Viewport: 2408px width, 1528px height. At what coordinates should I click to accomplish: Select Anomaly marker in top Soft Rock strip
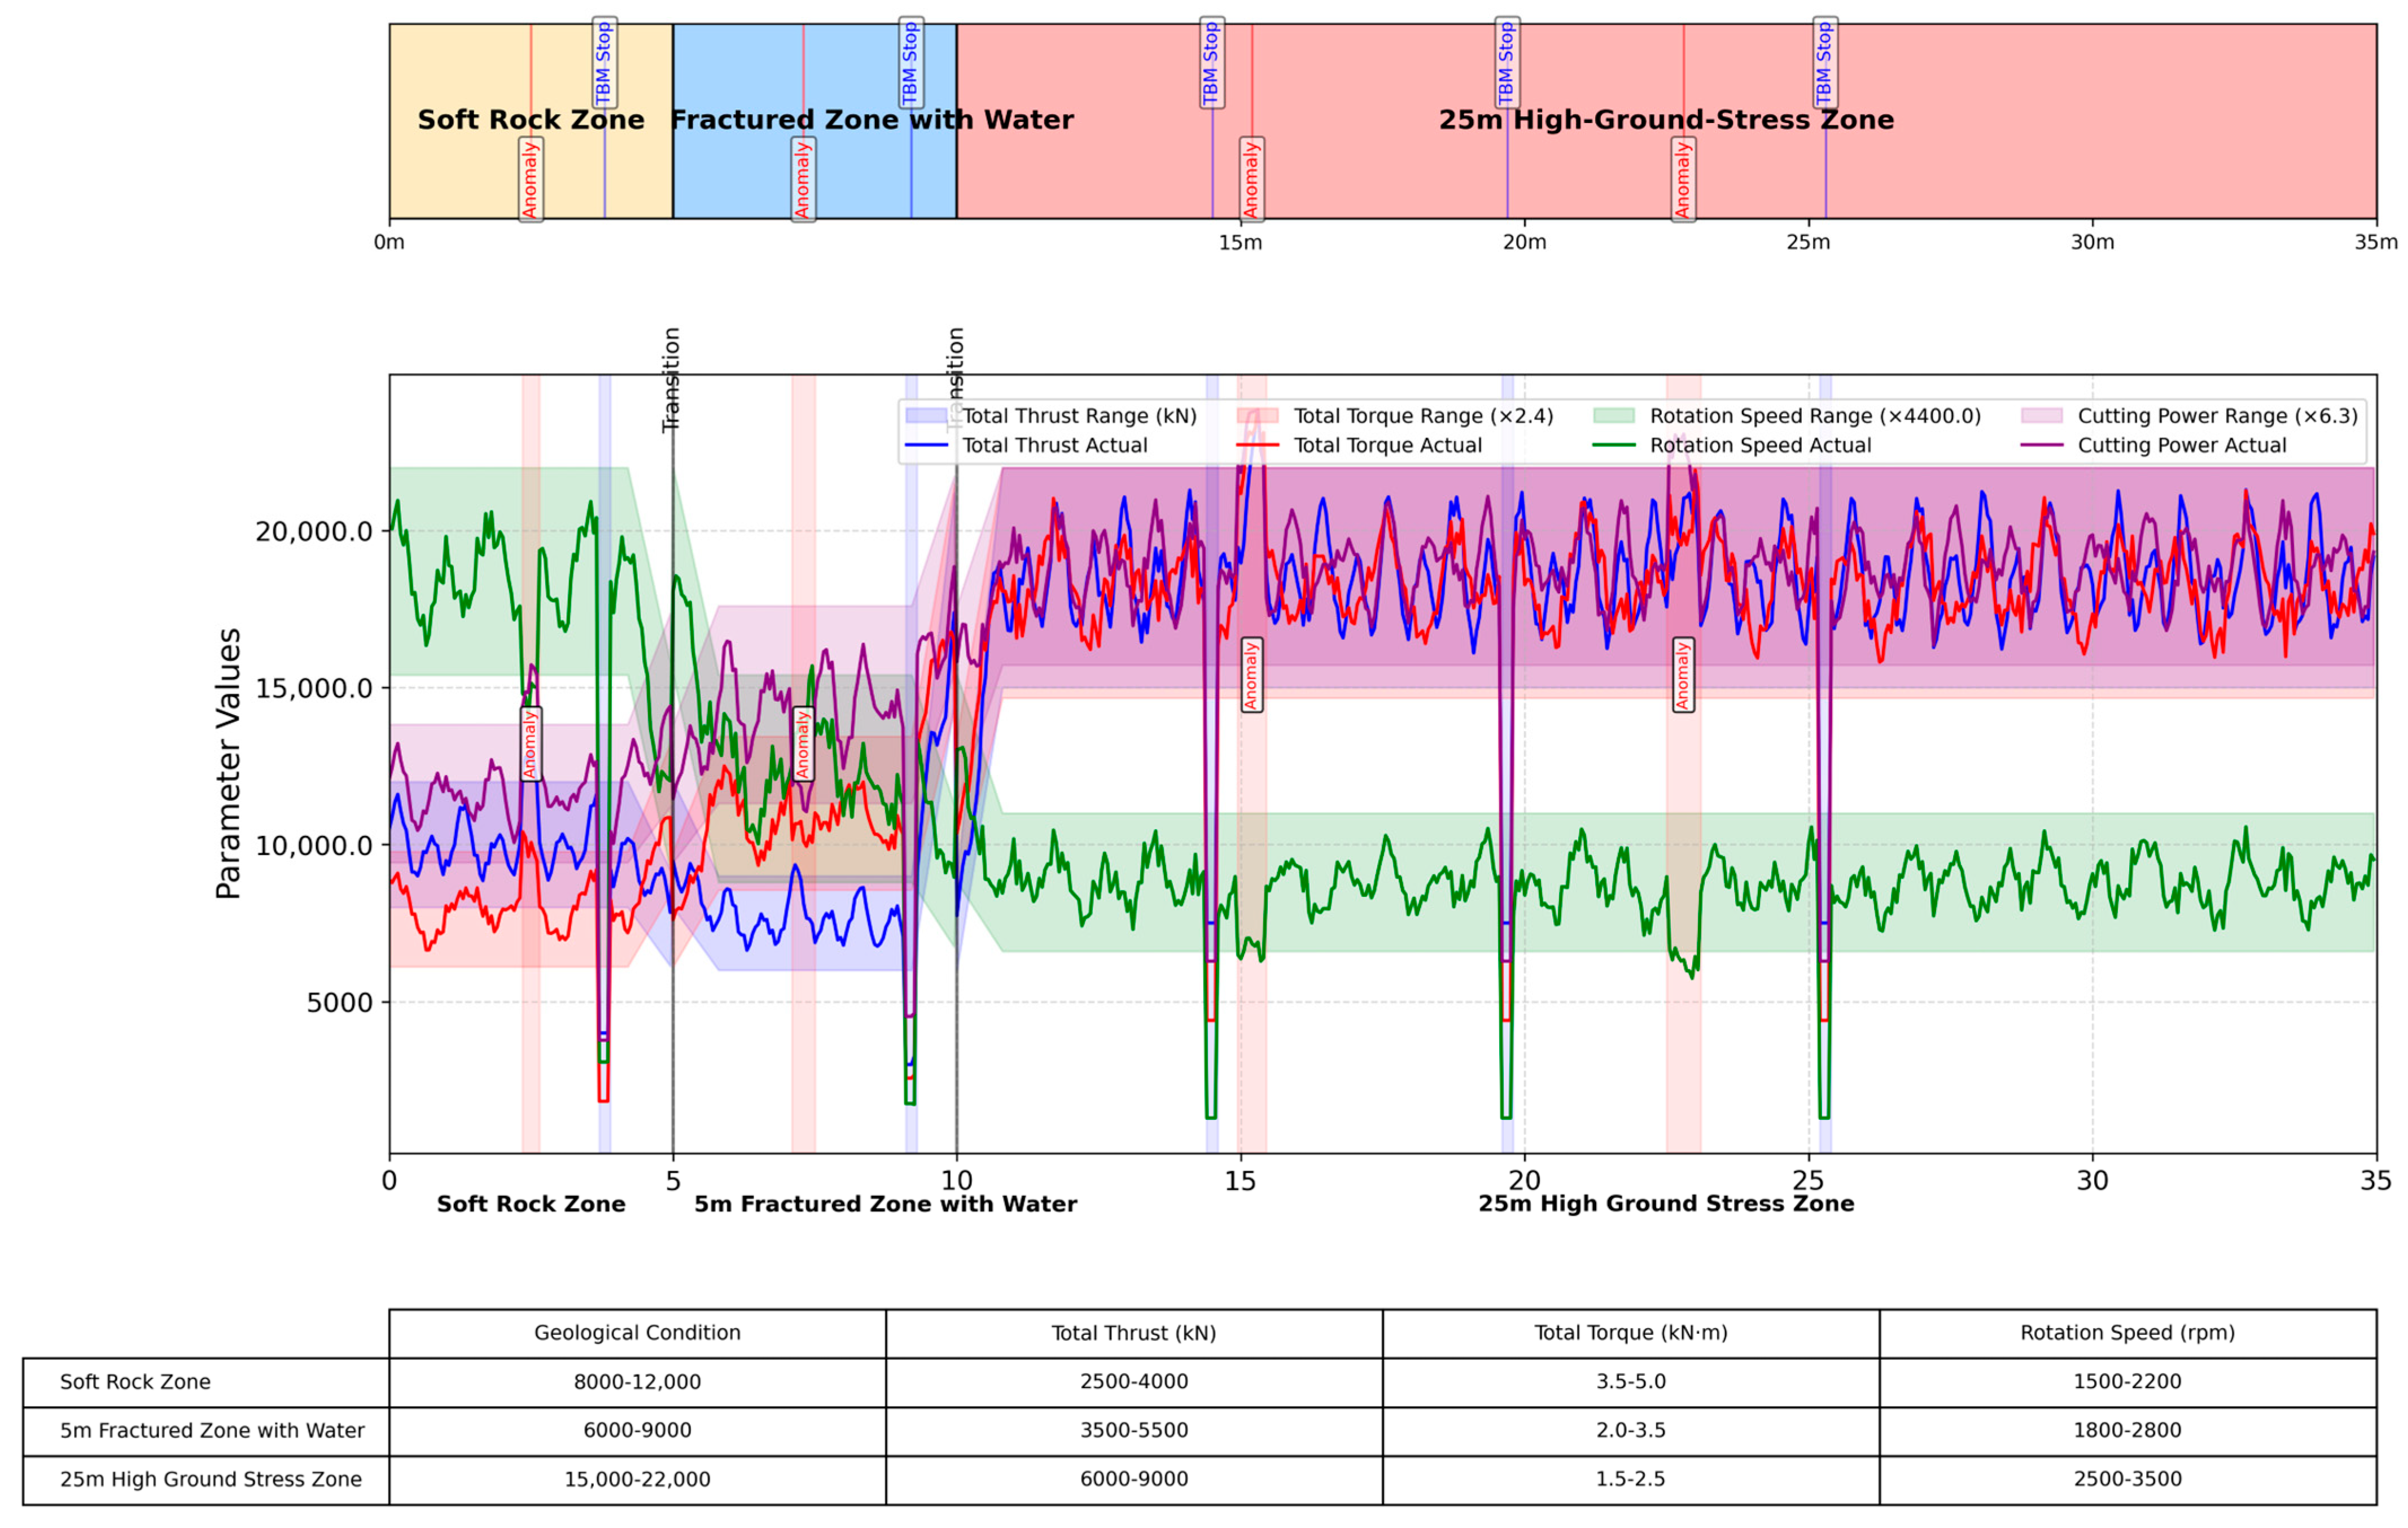coord(531,179)
